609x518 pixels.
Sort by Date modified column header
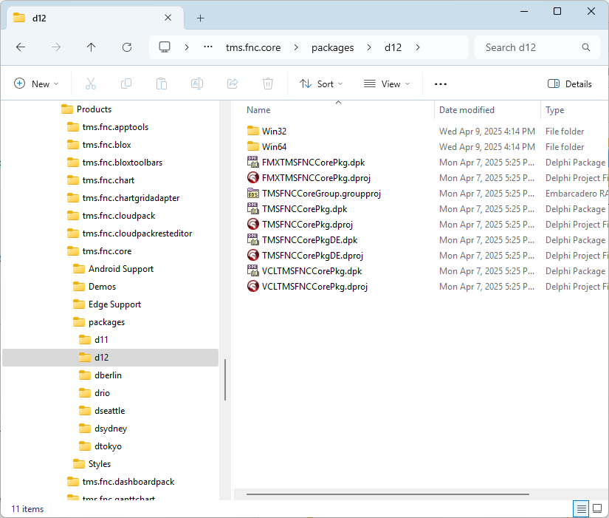(x=467, y=110)
